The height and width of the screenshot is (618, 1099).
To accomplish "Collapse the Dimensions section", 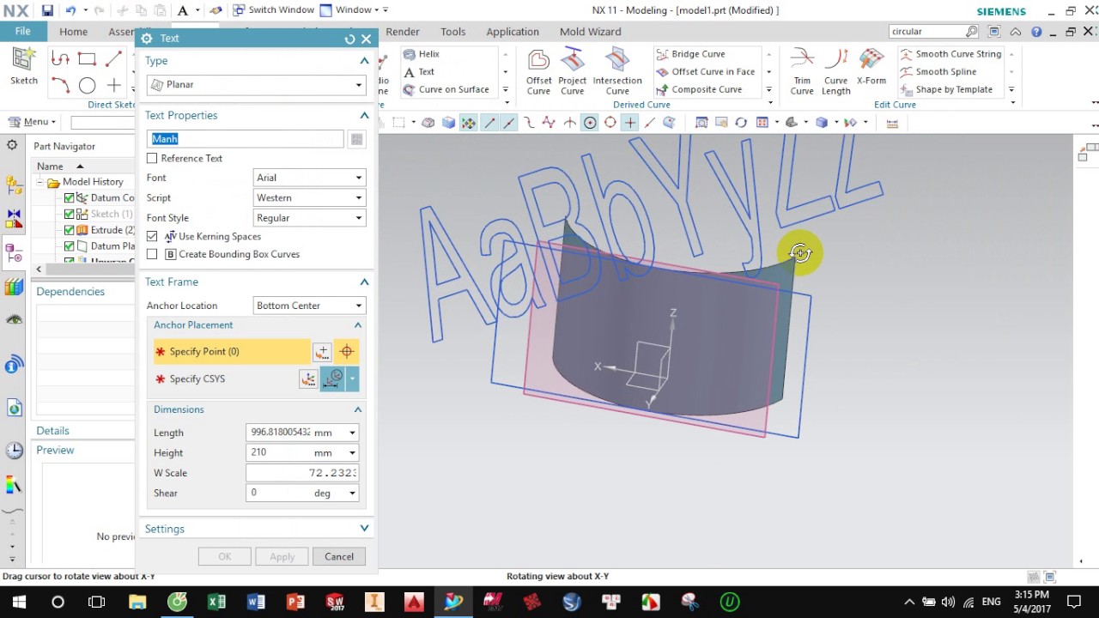I will pyautogui.click(x=358, y=409).
